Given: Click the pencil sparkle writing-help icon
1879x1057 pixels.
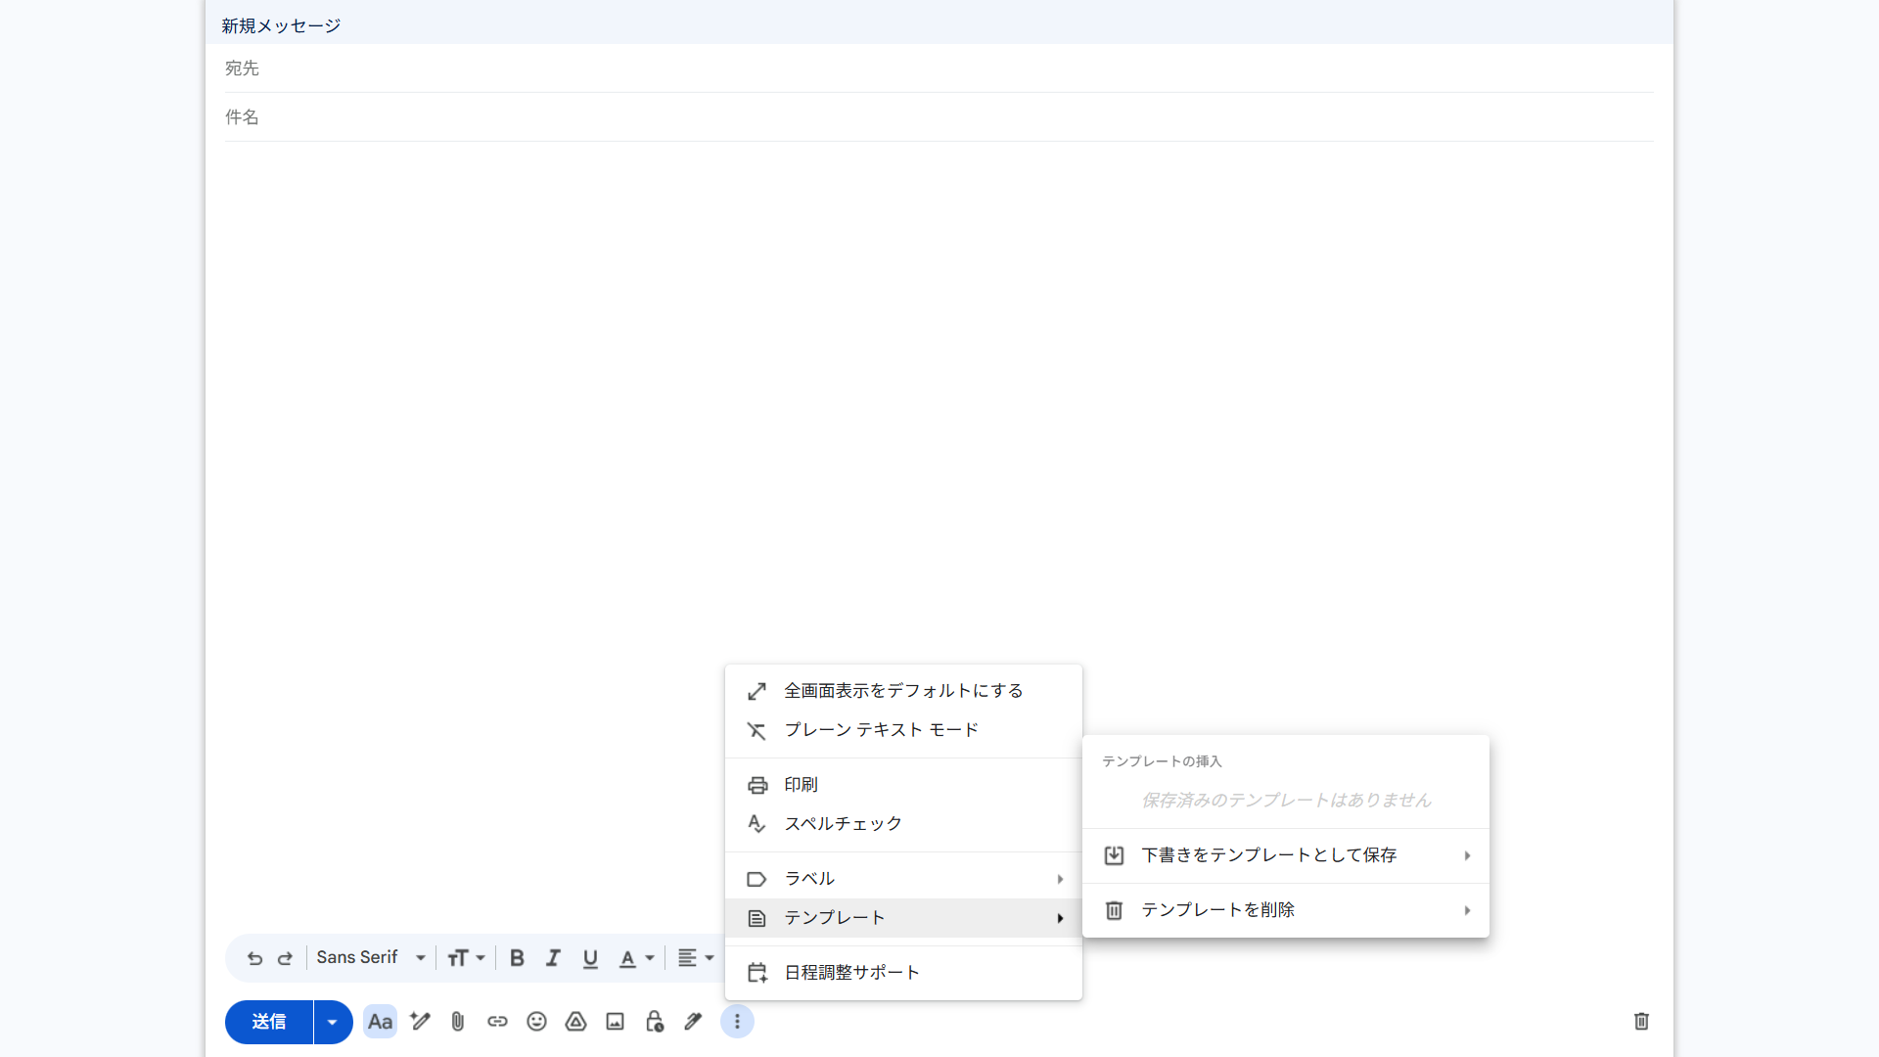Looking at the screenshot, I should point(420,1022).
